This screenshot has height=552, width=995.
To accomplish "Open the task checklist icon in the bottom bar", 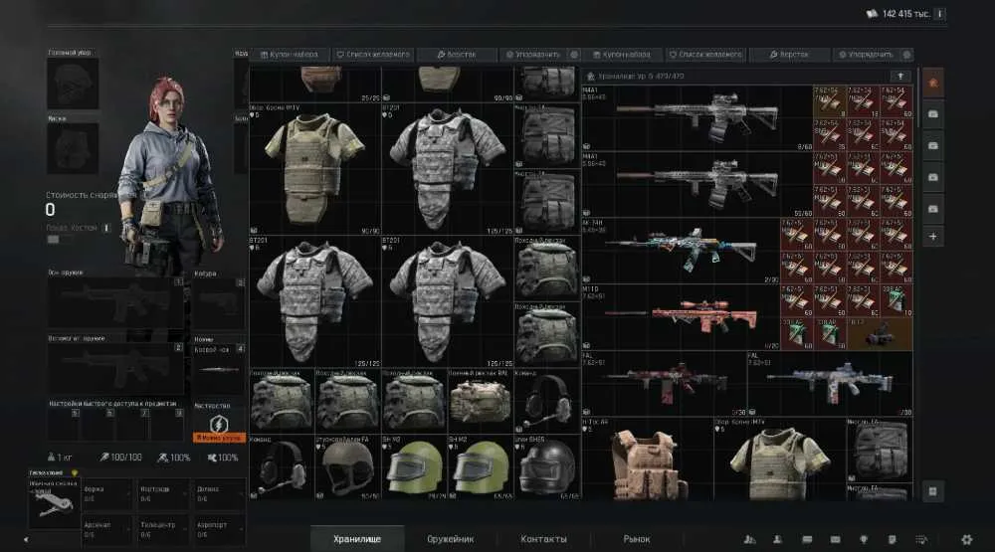I will (x=921, y=539).
